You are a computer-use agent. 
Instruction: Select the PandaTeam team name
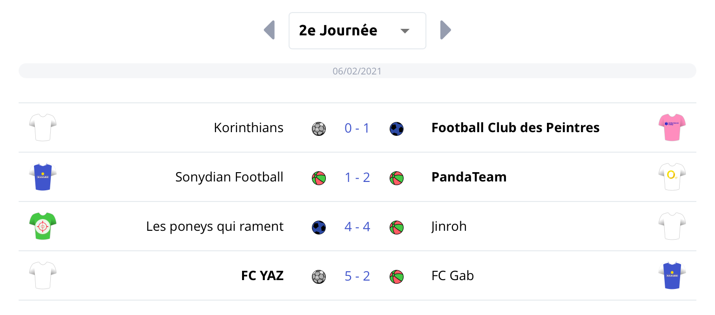tap(469, 177)
